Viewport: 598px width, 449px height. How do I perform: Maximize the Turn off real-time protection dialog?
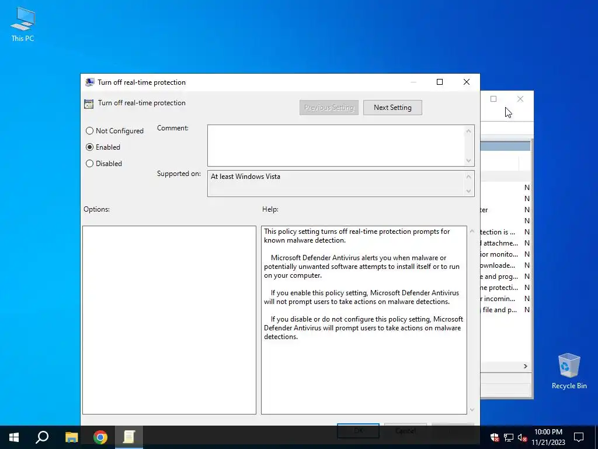pyautogui.click(x=440, y=82)
